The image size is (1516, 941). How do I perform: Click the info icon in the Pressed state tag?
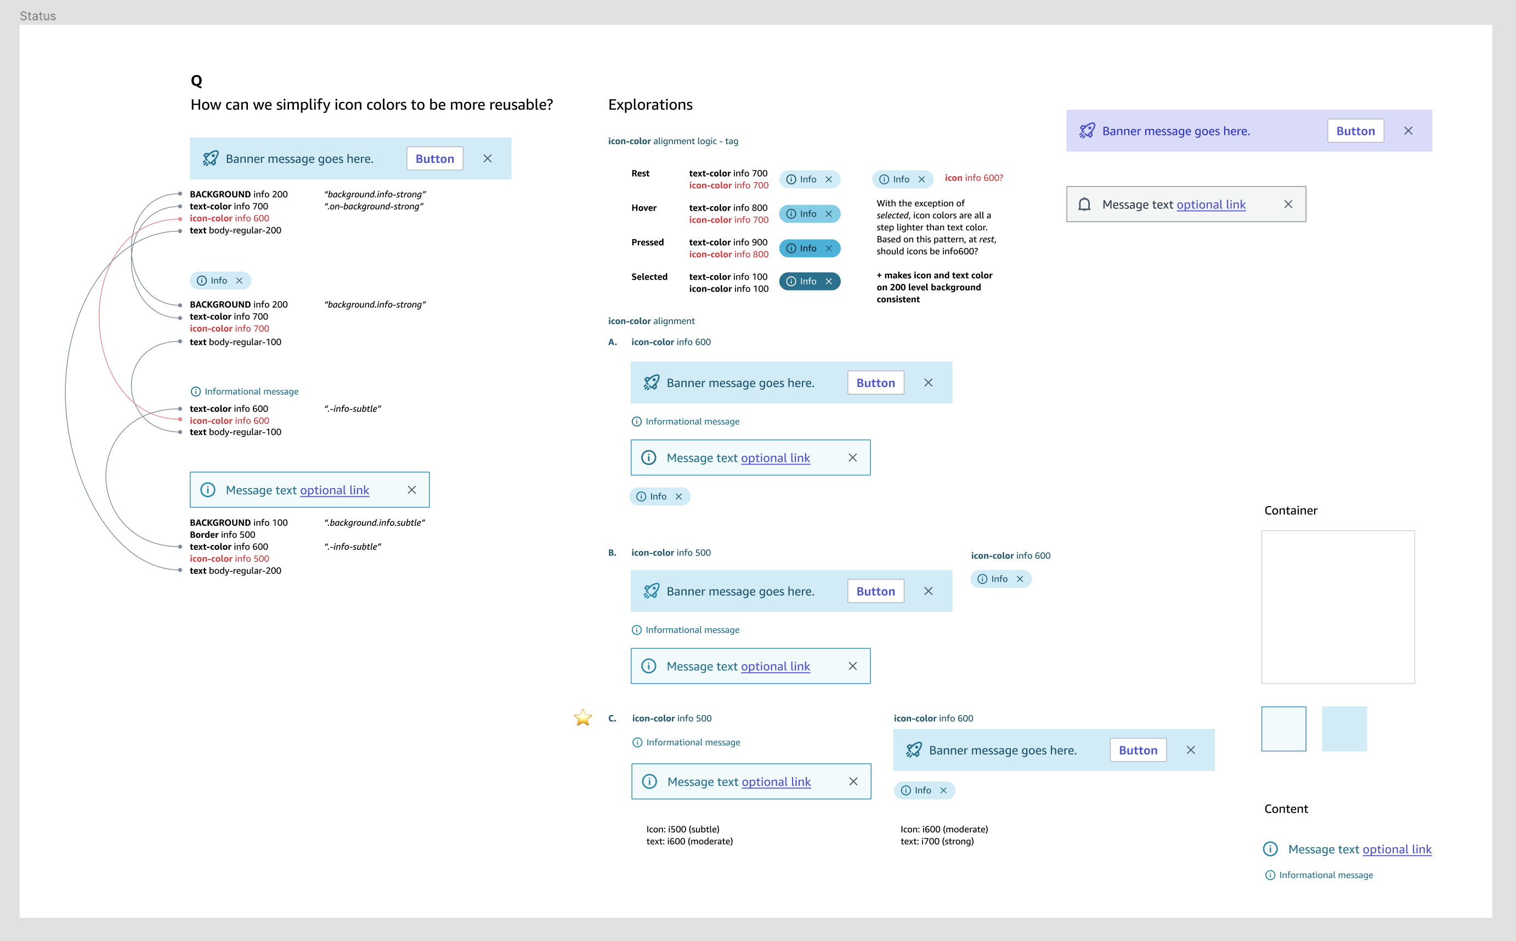coord(791,248)
